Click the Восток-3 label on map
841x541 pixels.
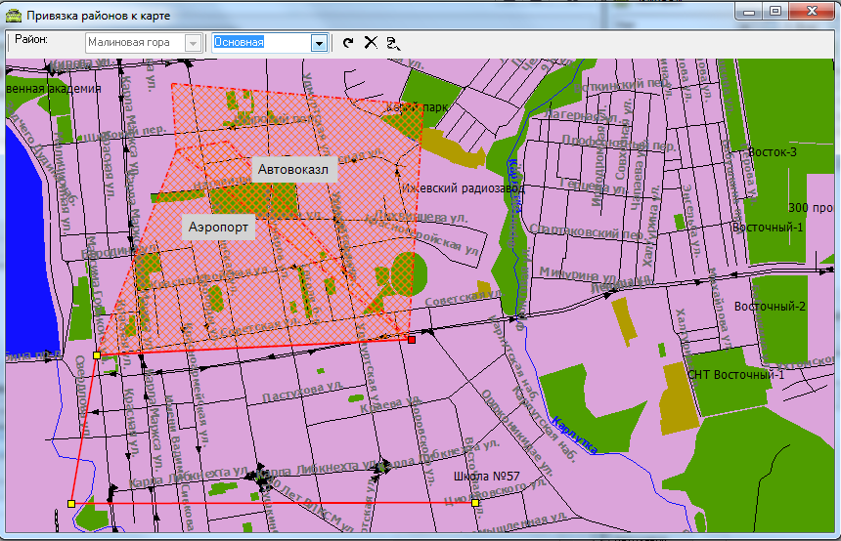coord(772,152)
